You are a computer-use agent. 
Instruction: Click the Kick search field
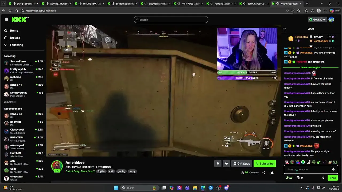171,19
